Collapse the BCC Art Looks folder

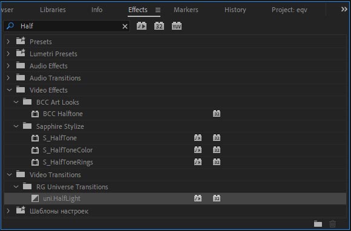(16, 102)
